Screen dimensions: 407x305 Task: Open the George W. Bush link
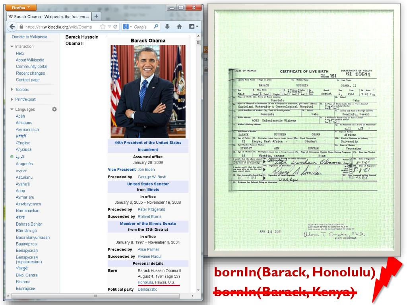pos(152,177)
